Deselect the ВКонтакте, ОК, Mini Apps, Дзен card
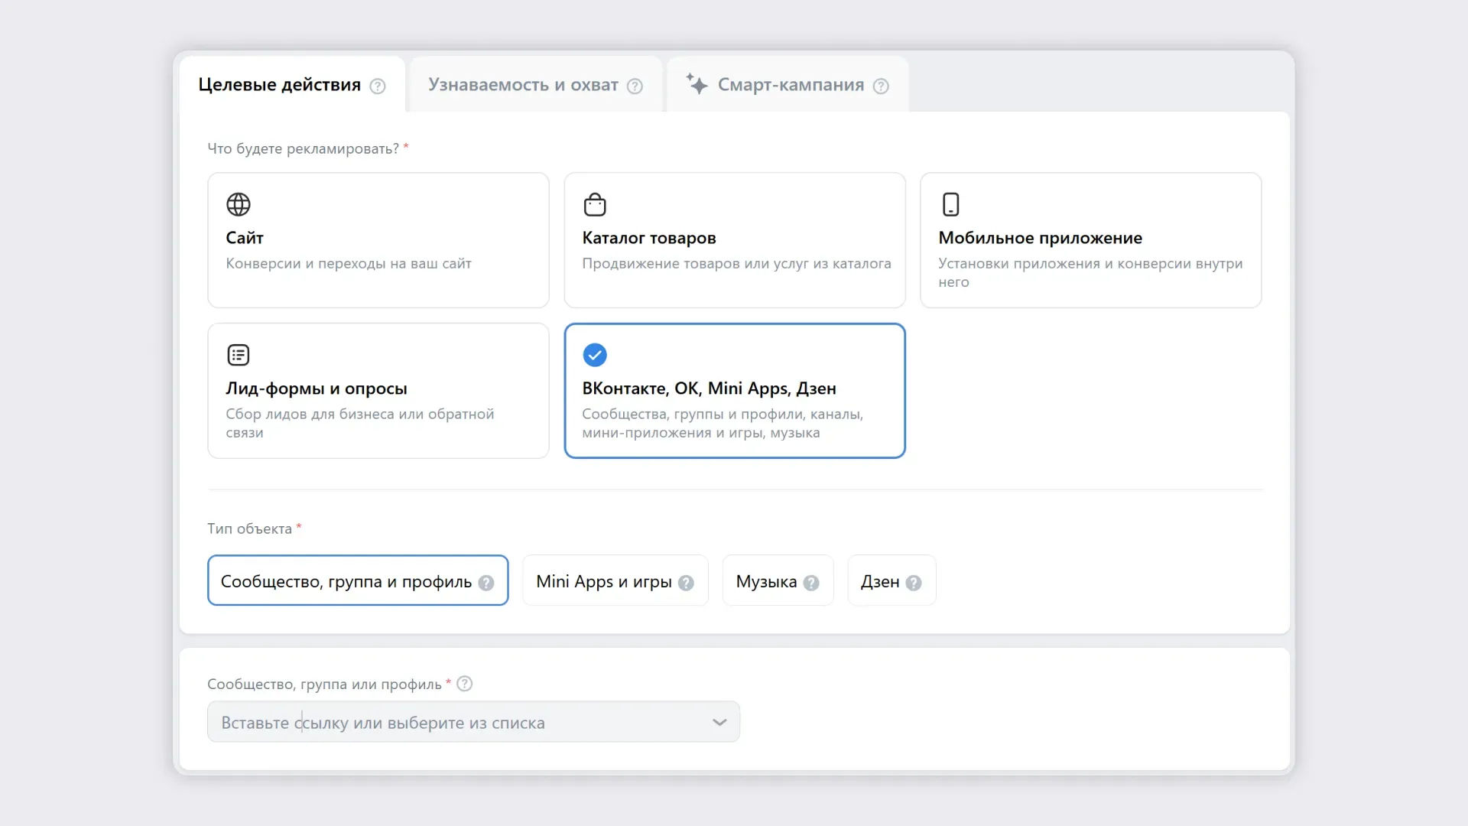 pyautogui.click(x=734, y=391)
